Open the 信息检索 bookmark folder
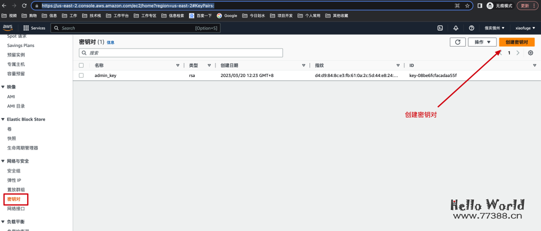 click(x=172, y=15)
